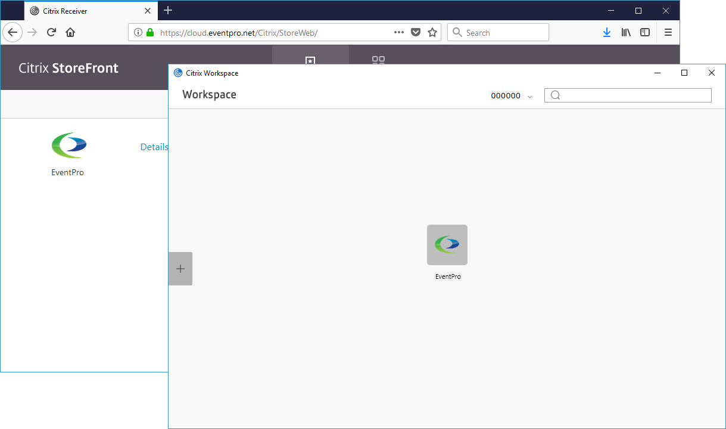Click Citrix Workspace title bar icon

178,73
